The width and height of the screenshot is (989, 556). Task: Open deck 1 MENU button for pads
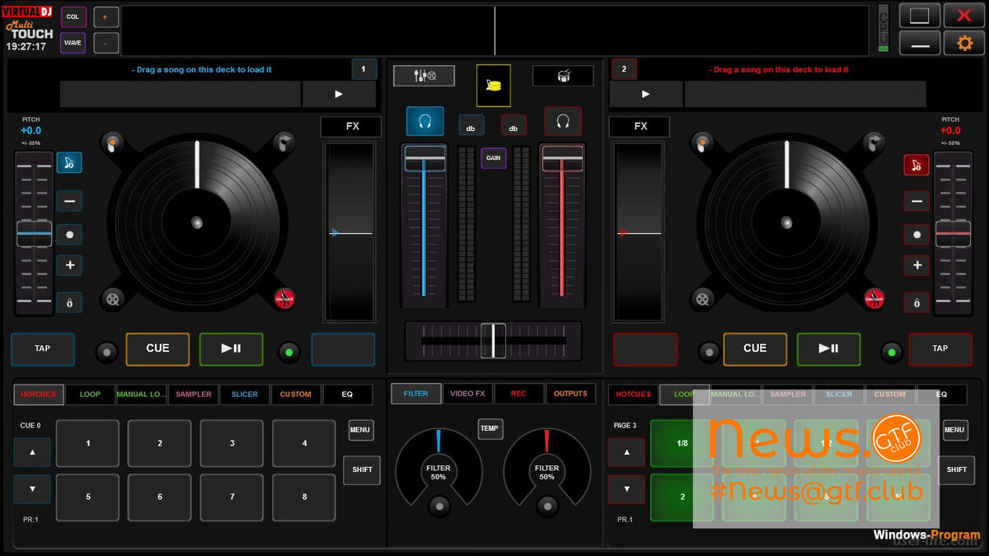(360, 430)
